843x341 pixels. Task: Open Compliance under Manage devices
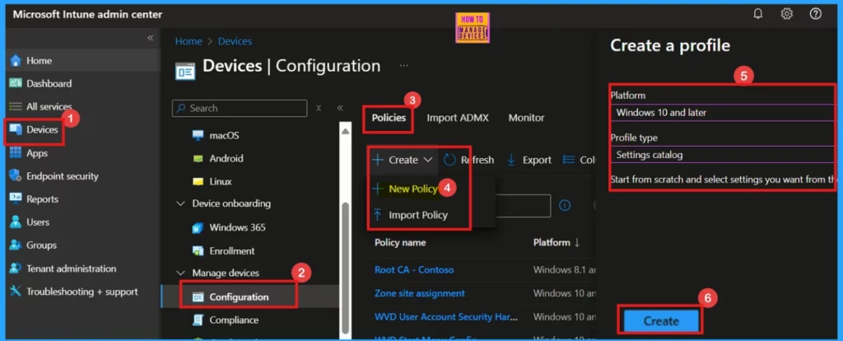coord(233,320)
